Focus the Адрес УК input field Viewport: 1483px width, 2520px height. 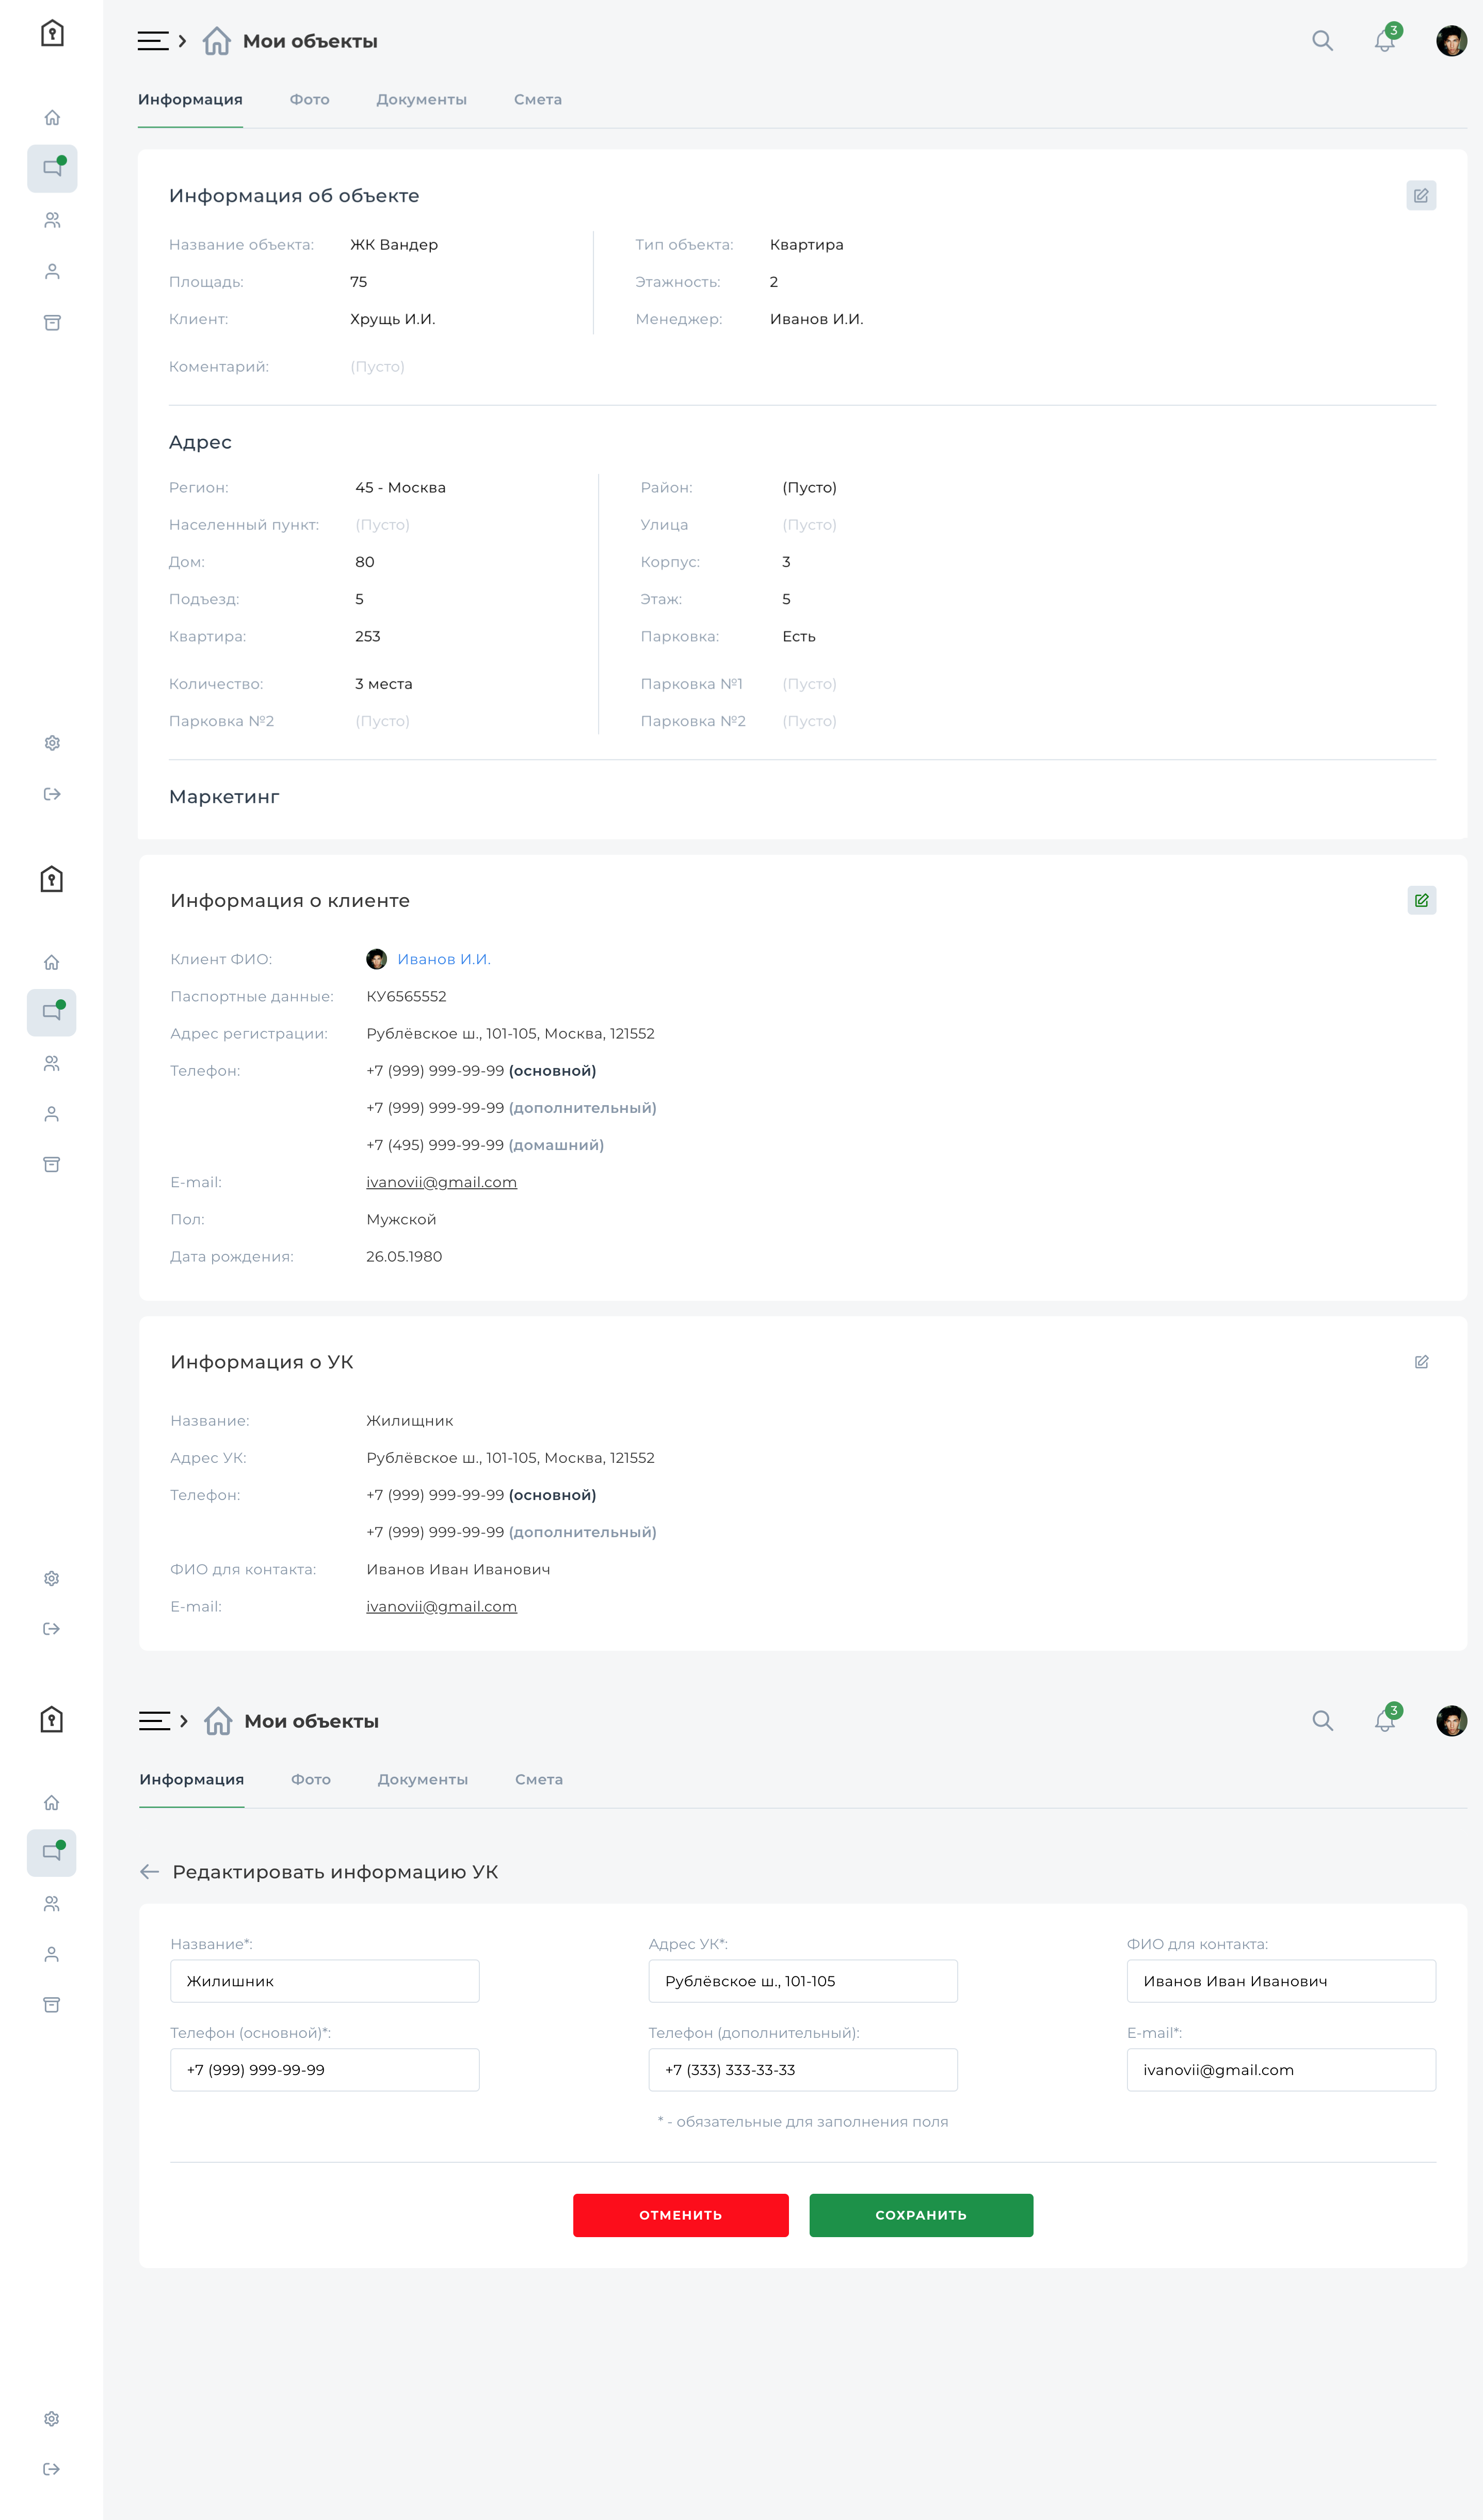pos(802,1981)
